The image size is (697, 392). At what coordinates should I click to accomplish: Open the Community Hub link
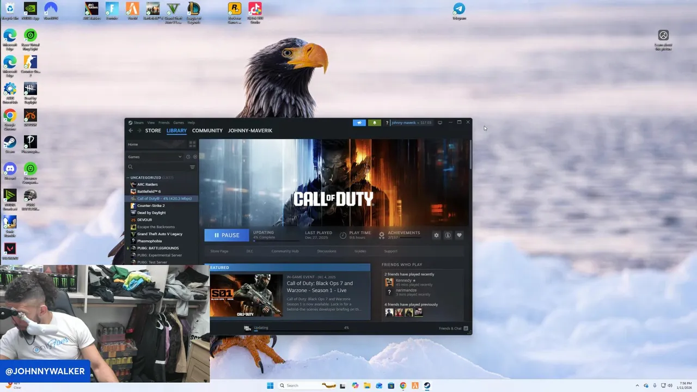[x=285, y=251]
